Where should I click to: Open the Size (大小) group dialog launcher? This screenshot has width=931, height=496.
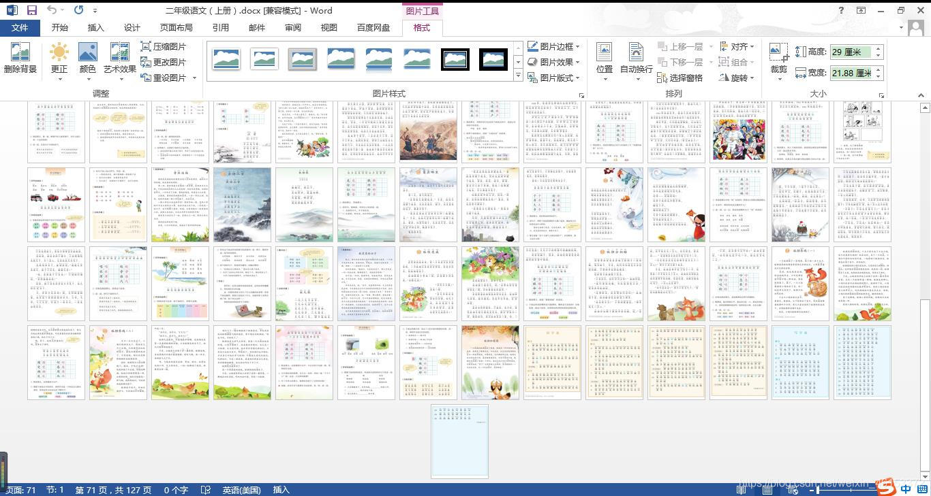[881, 95]
